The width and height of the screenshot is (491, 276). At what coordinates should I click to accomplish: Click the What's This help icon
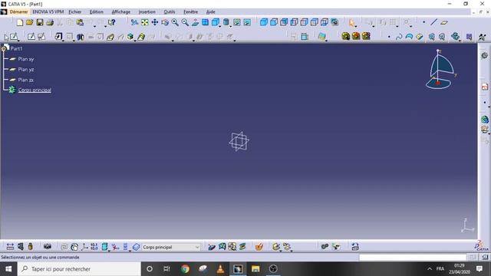coord(111,22)
